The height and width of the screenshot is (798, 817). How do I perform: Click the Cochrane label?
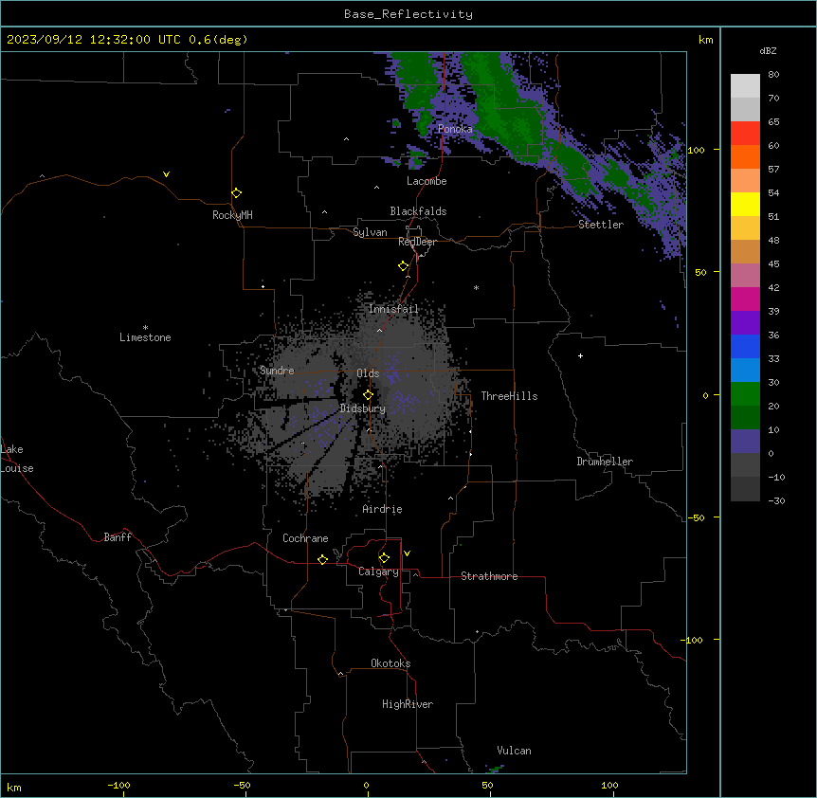pyautogui.click(x=305, y=538)
